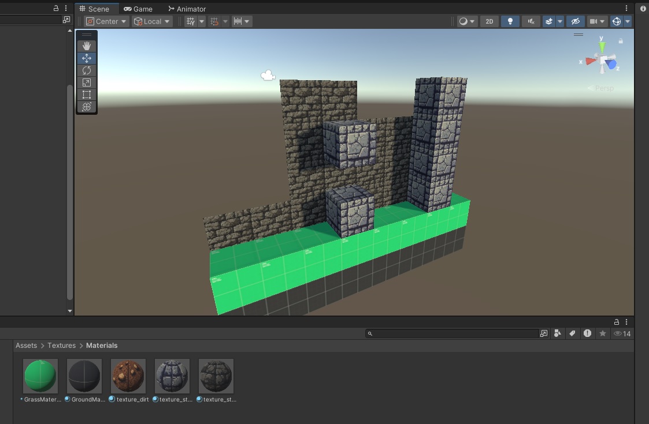
Task: Switch to the Game tab
Action: pyautogui.click(x=138, y=9)
